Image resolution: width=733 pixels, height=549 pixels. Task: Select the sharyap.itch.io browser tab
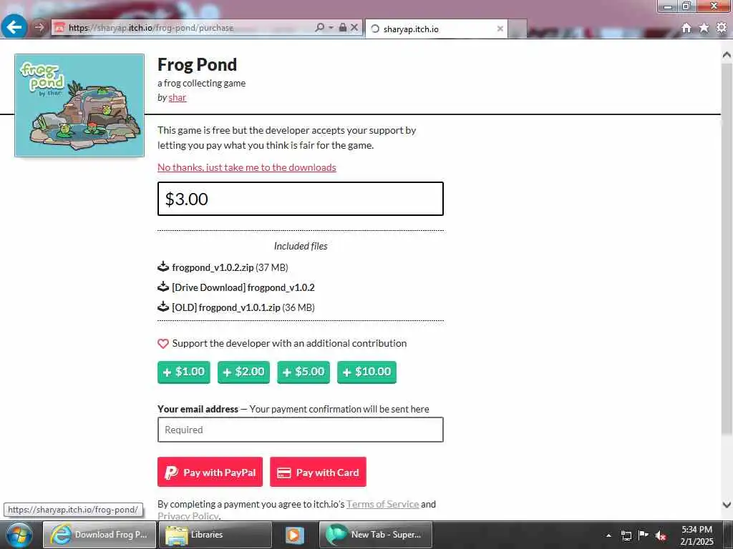(x=436, y=29)
